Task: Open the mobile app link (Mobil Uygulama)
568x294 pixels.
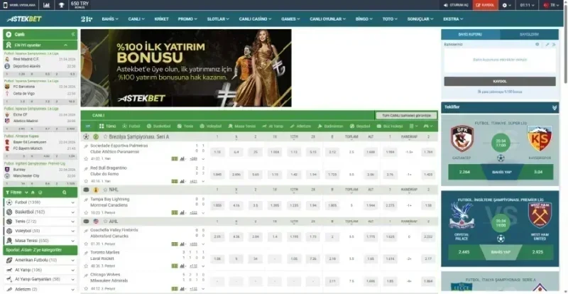Action: 19,5
